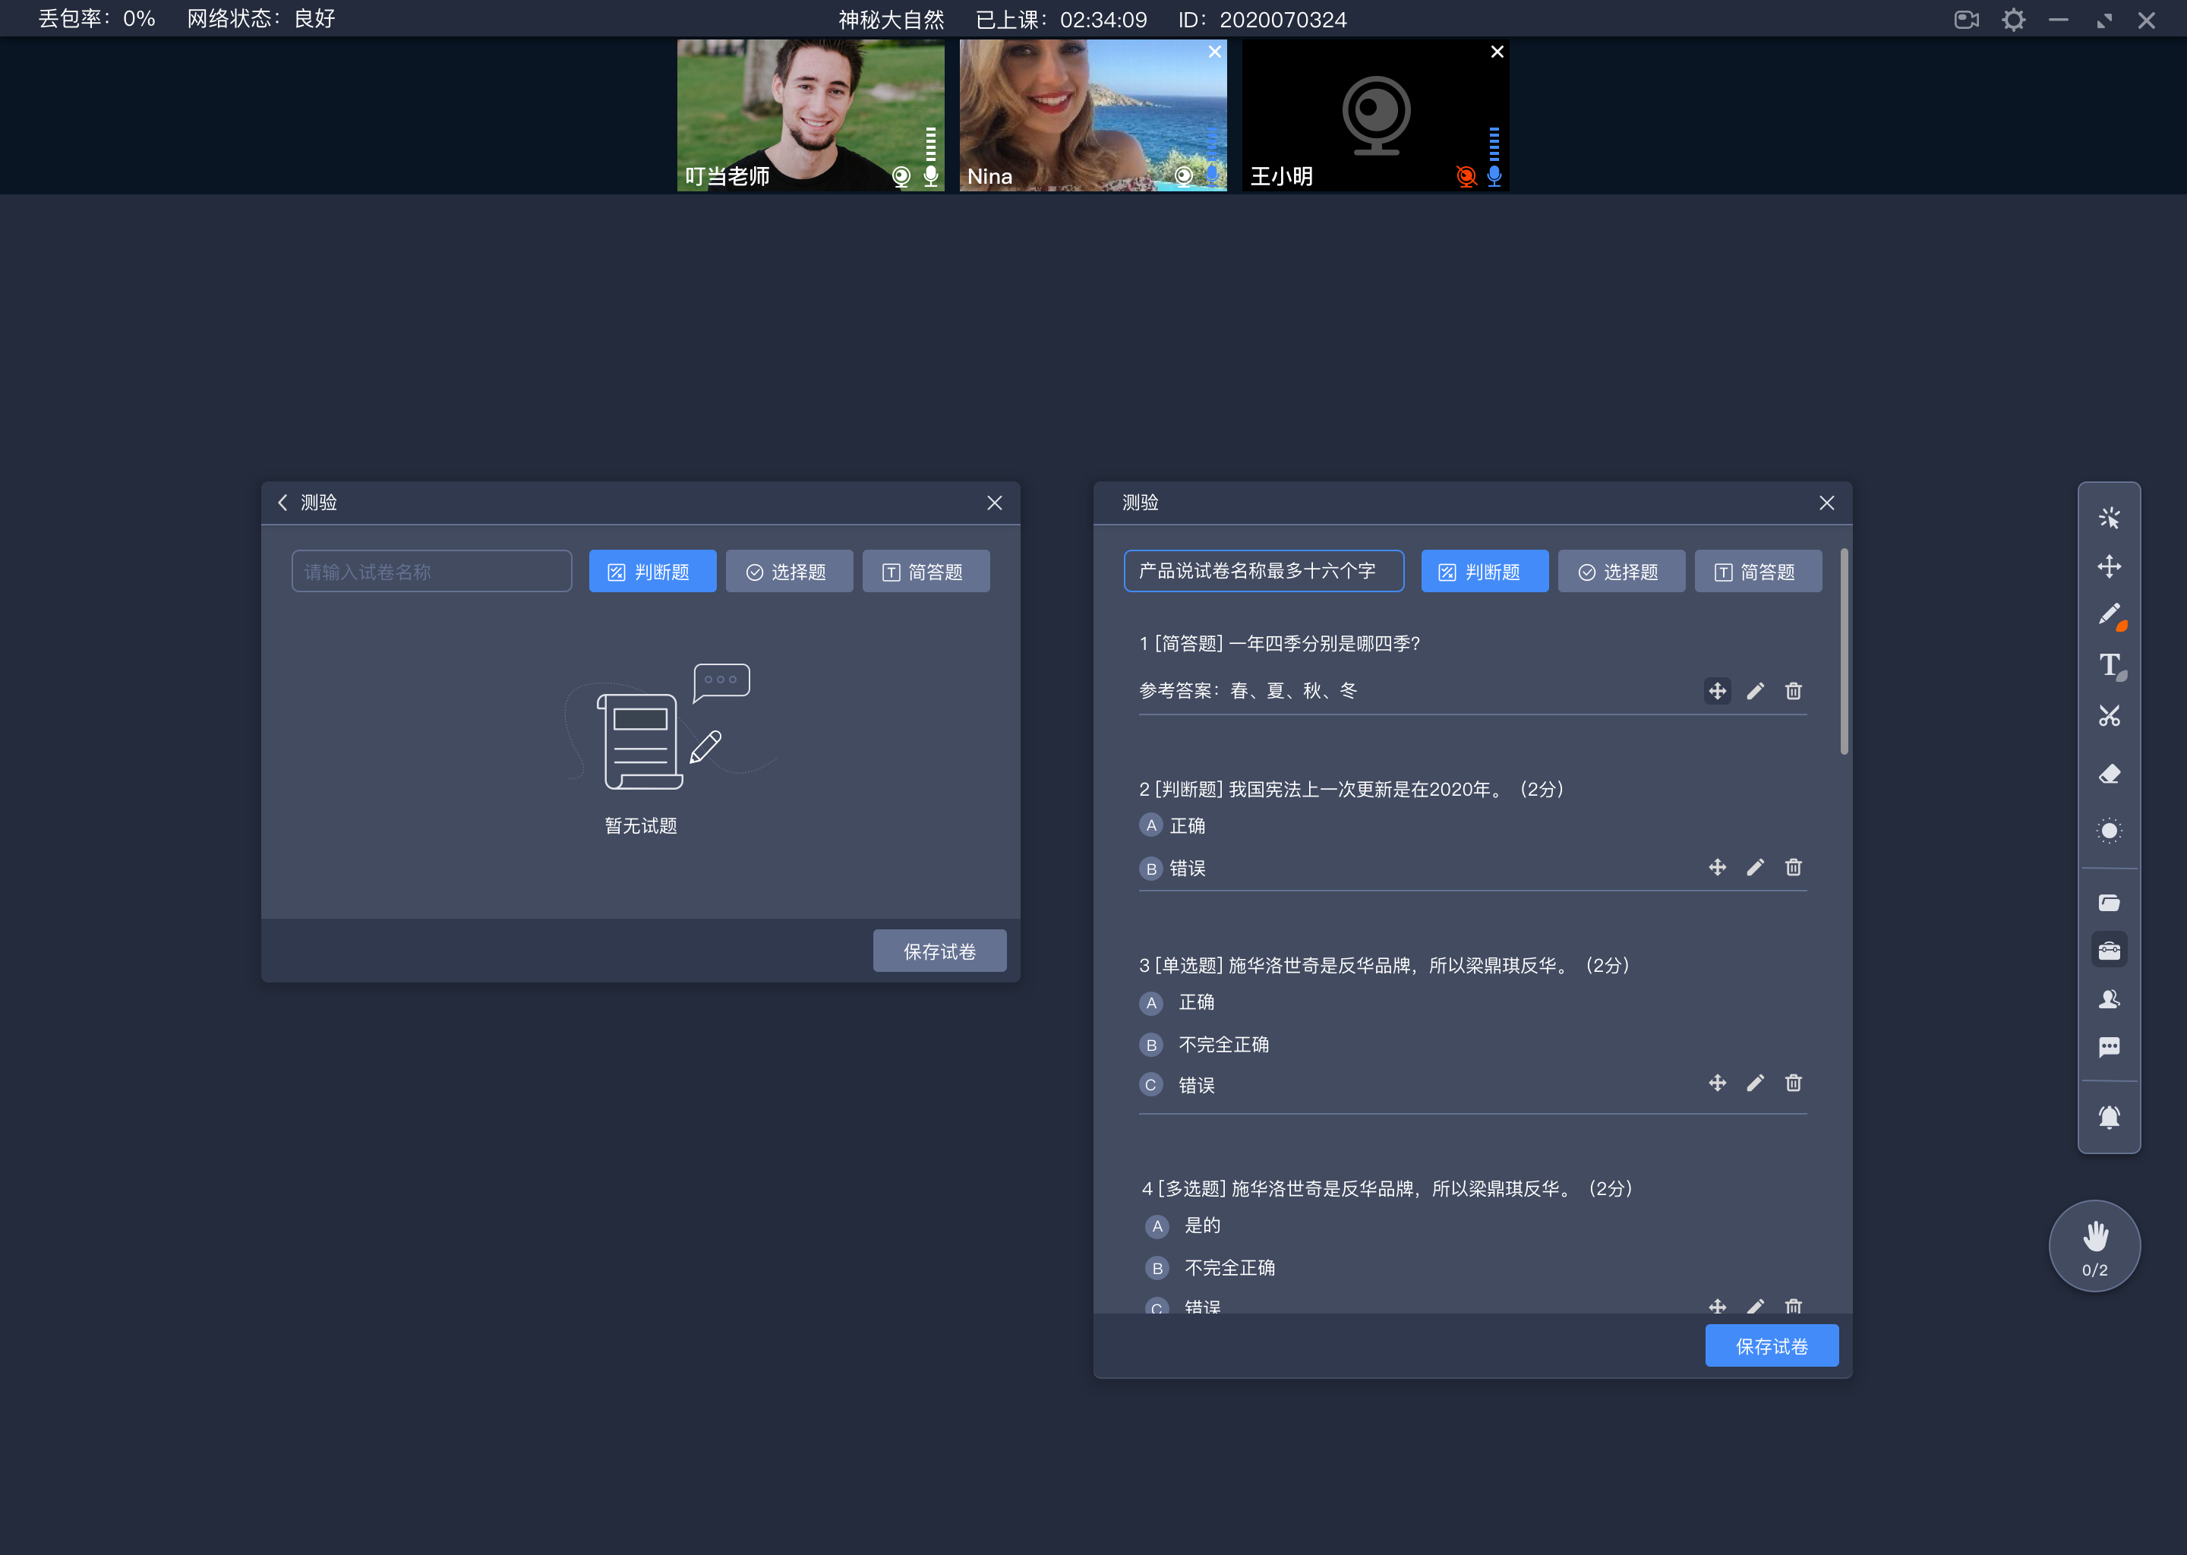Click the briefcase icon in right sidebar

click(x=2108, y=951)
